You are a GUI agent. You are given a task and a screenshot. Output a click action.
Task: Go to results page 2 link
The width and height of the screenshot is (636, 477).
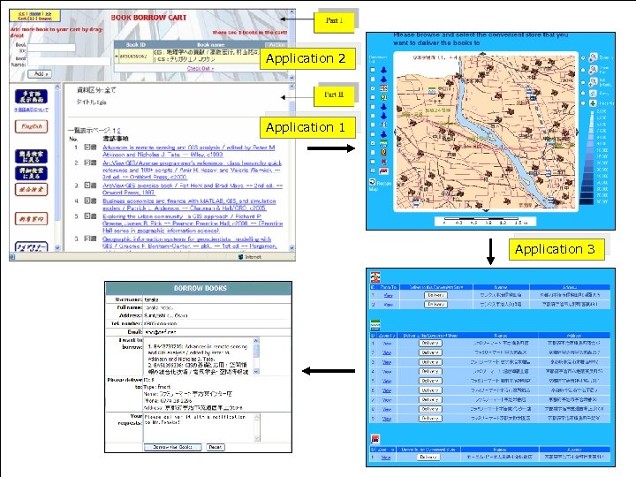click(118, 131)
